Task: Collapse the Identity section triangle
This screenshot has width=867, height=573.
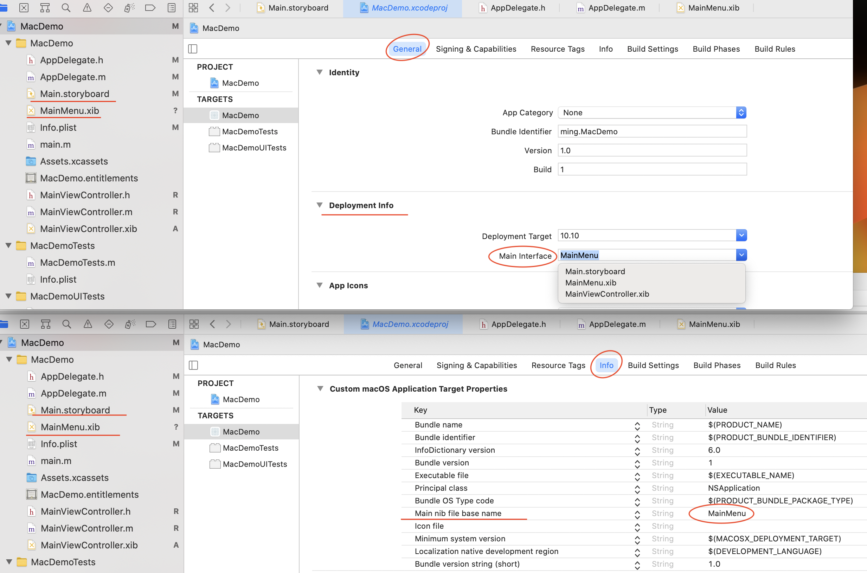Action: pyautogui.click(x=320, y=72)
